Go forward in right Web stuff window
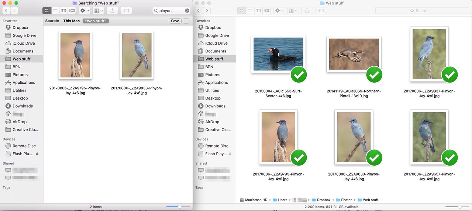The image size is (472, 211). click(x=207, y=11)
